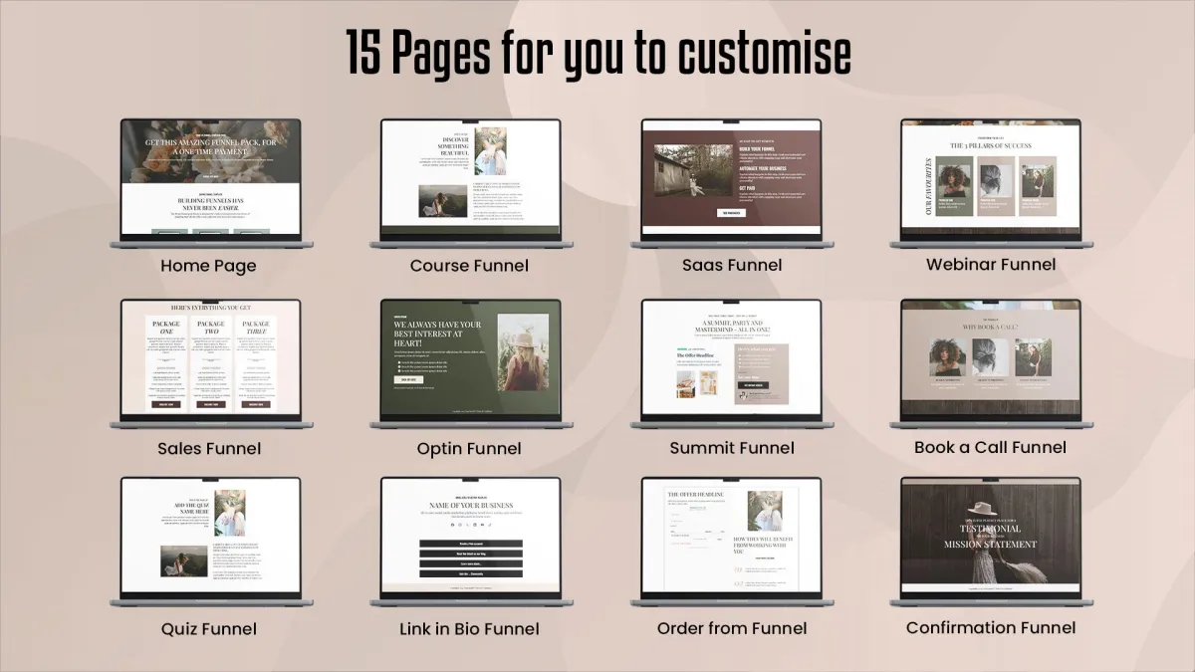Click 'PACKAGE TWO' column title in Sales mockup

tap(210, 328)
